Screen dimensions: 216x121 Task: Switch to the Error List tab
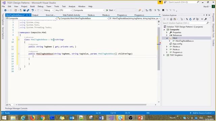point(50,15)
